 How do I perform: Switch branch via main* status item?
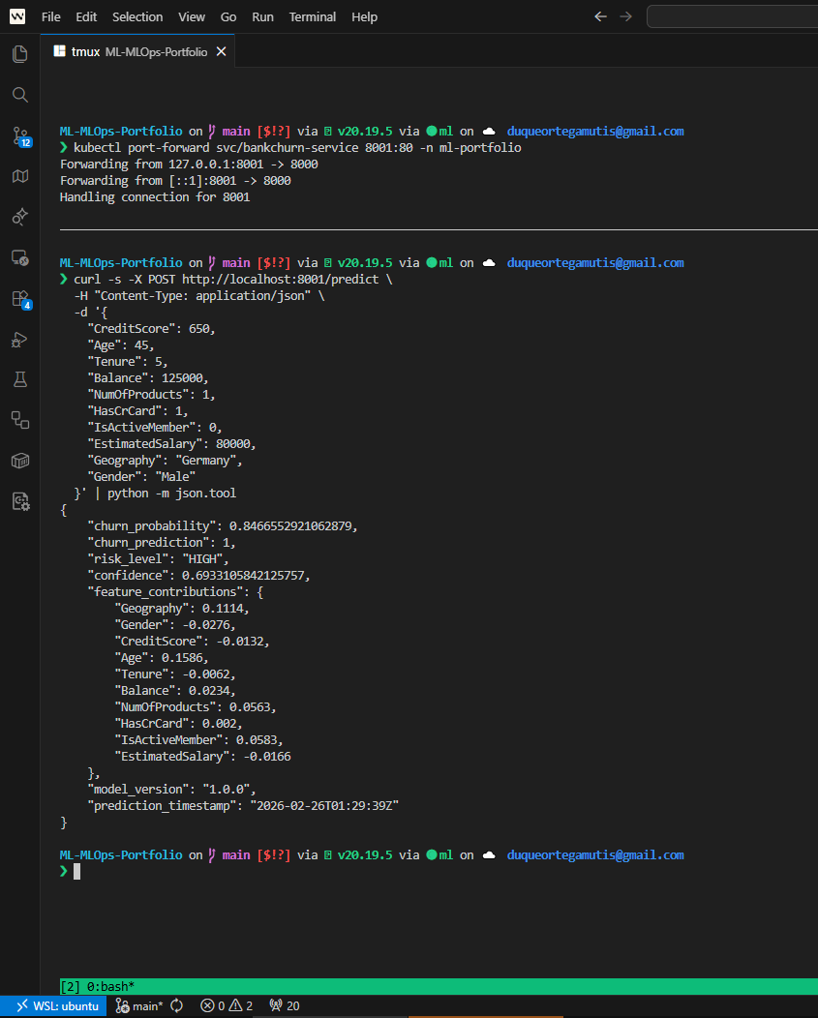pos(139,1006)
